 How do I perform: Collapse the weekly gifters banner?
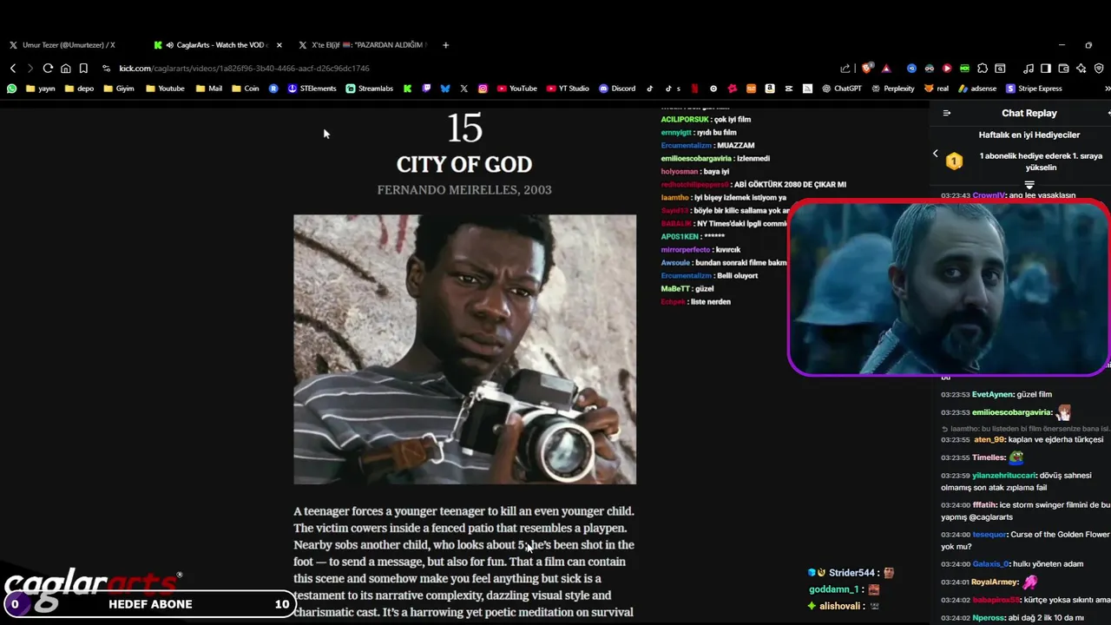pos(1029,185)
